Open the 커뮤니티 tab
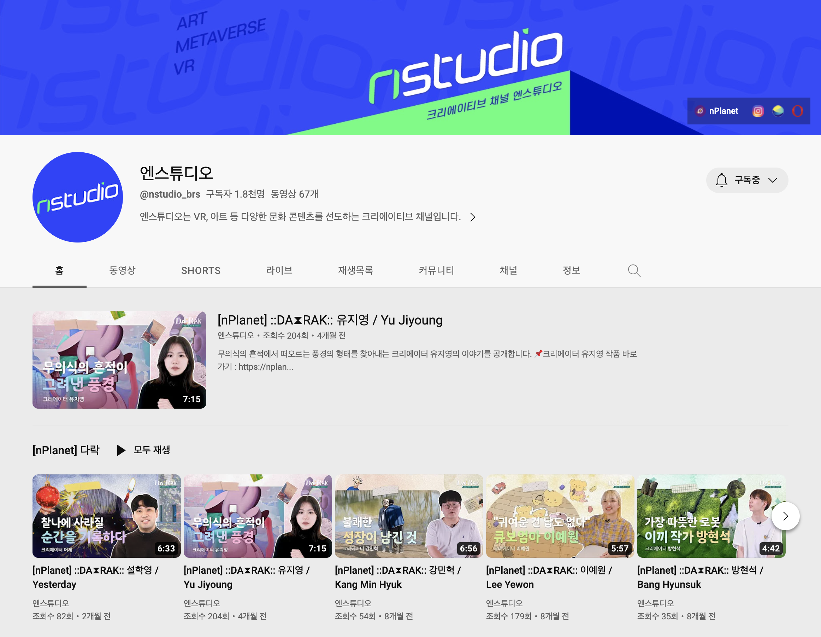821x637 pixels. (436, 270)
